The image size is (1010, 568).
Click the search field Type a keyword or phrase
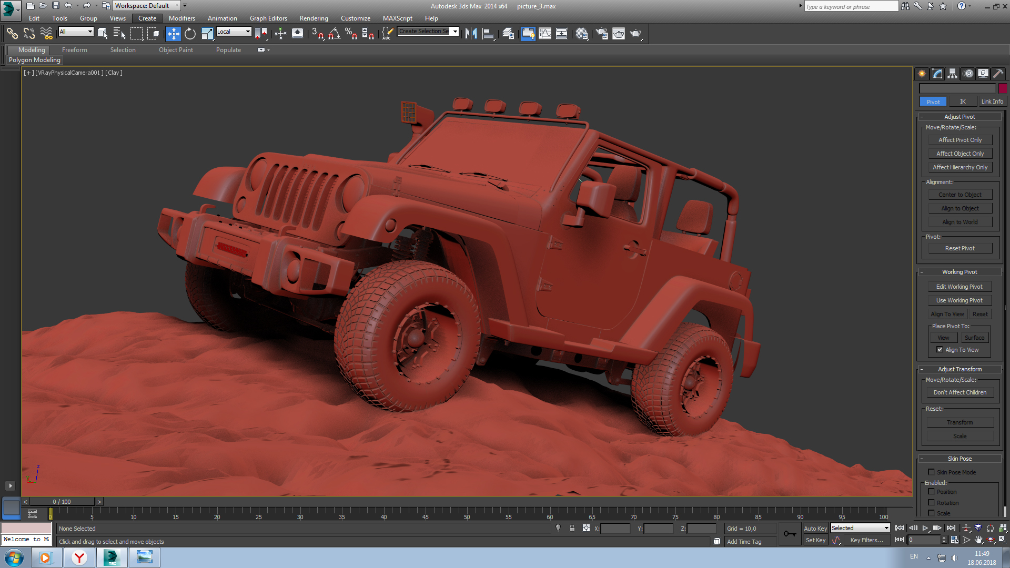pyautogui.click(x=851, y=6)
